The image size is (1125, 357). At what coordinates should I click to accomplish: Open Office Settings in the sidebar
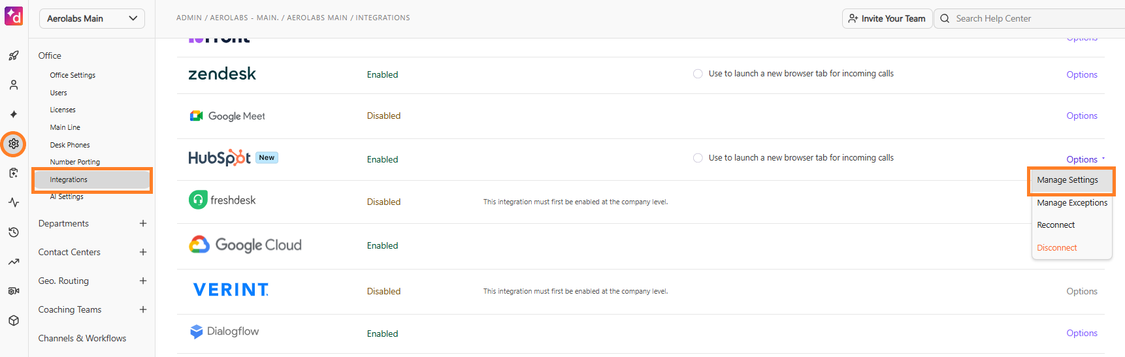(x=73, y=75)
